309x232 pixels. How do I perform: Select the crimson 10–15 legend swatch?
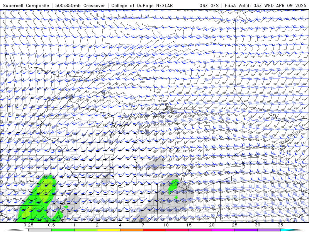(177, 230)
